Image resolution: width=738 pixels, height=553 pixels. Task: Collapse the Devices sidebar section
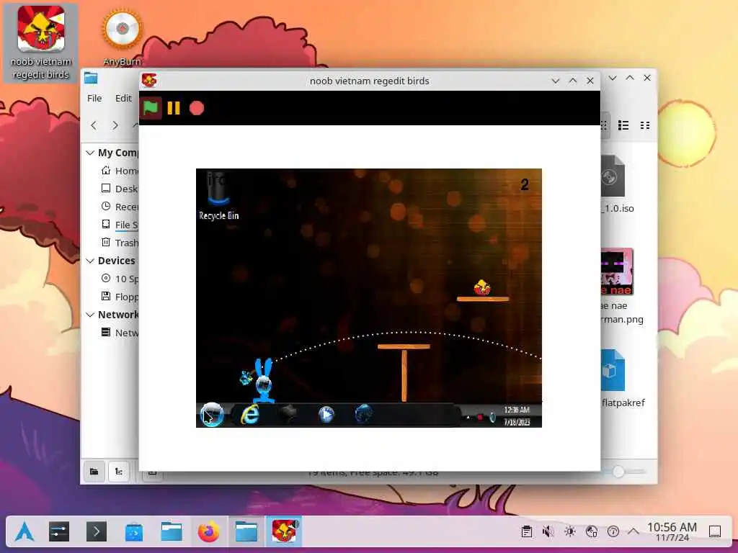[x=90, y=261]
